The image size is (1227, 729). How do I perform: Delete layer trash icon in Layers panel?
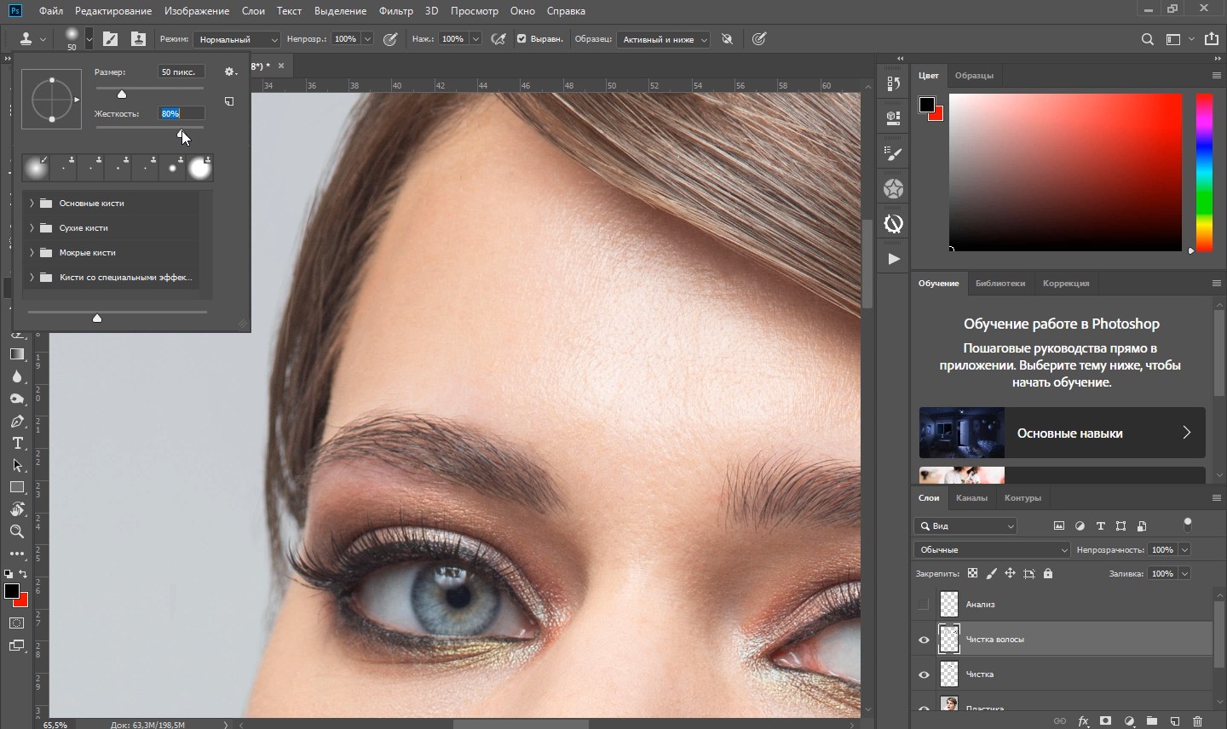tap(1198, 721)
